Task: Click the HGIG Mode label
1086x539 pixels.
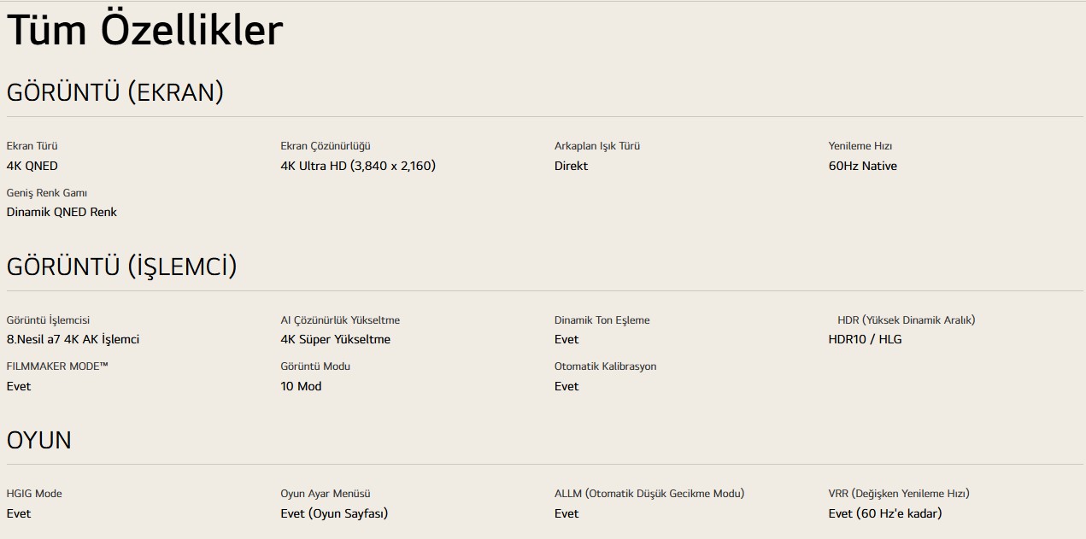Action: point(34,494)
